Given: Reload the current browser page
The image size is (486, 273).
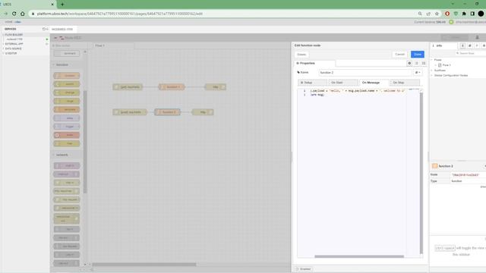Looking at the screenshot, I should click(x=14, y=14).
